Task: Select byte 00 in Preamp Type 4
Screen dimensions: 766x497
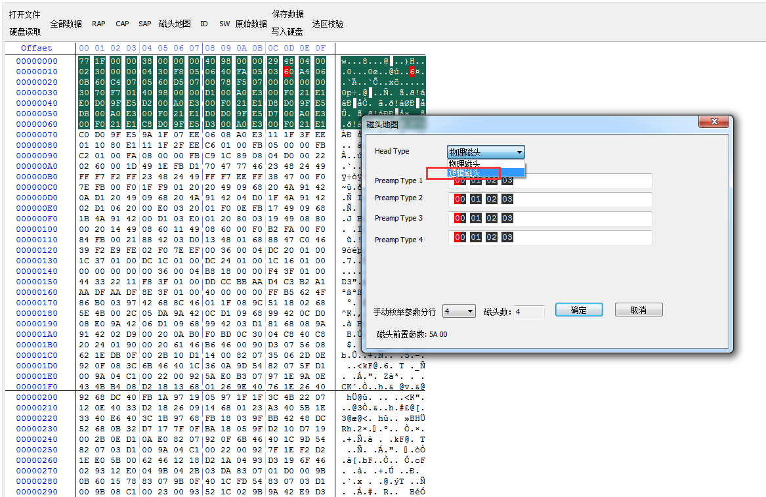Action: [x=459, y=237]
